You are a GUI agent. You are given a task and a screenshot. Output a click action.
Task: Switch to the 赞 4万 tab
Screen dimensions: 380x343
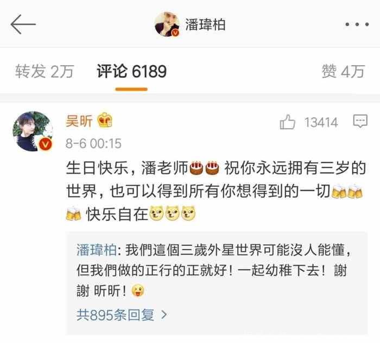click(x=343, y=72)
